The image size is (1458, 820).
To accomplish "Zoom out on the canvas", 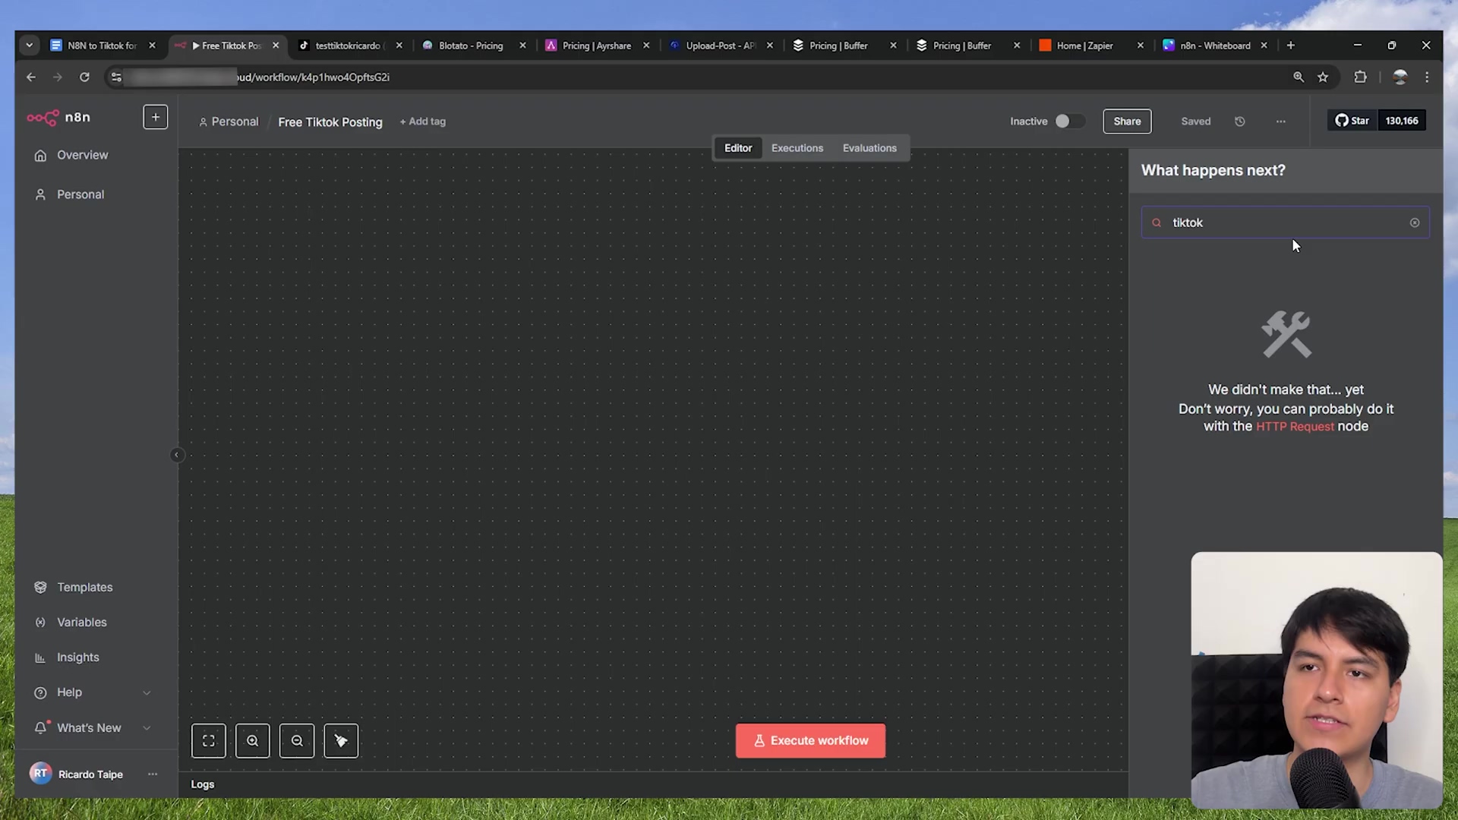I will pyautogui.click(x=297, y=741).
